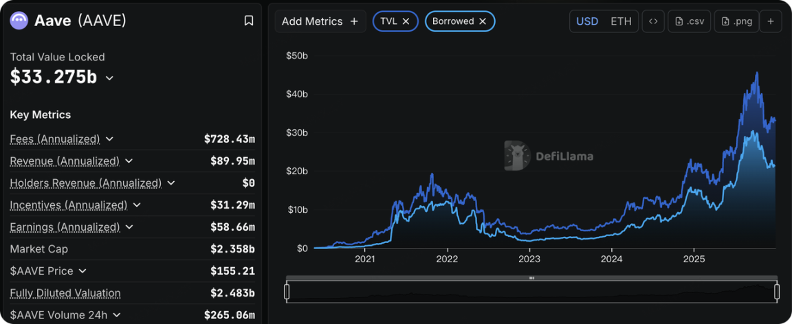Expand Holders Revenue (Annualized) row
The image size is (792, 324).
171,183
